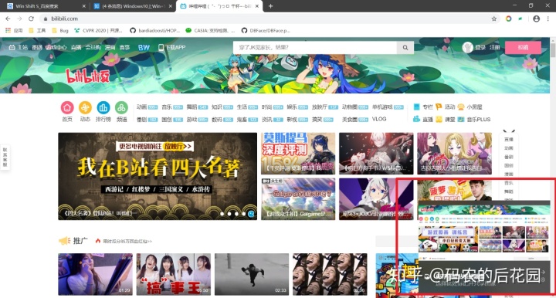Click the bilibili logo on banner
556x298 pixels.
click(x=87, y=76)
